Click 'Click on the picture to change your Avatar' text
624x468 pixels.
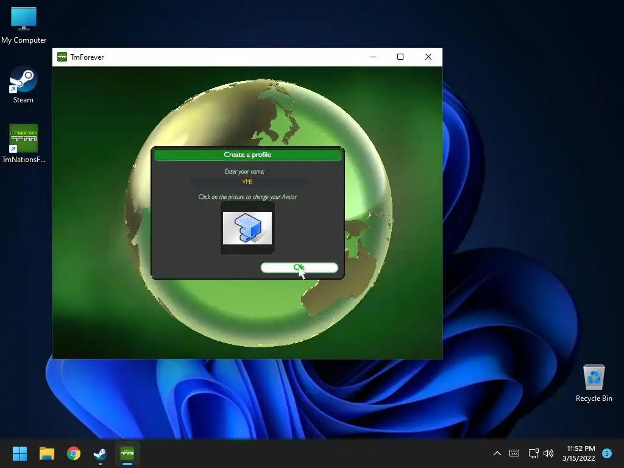pos(247,197)
